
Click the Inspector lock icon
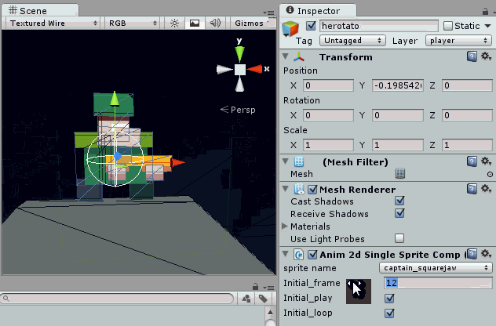(x=485, y=12)
